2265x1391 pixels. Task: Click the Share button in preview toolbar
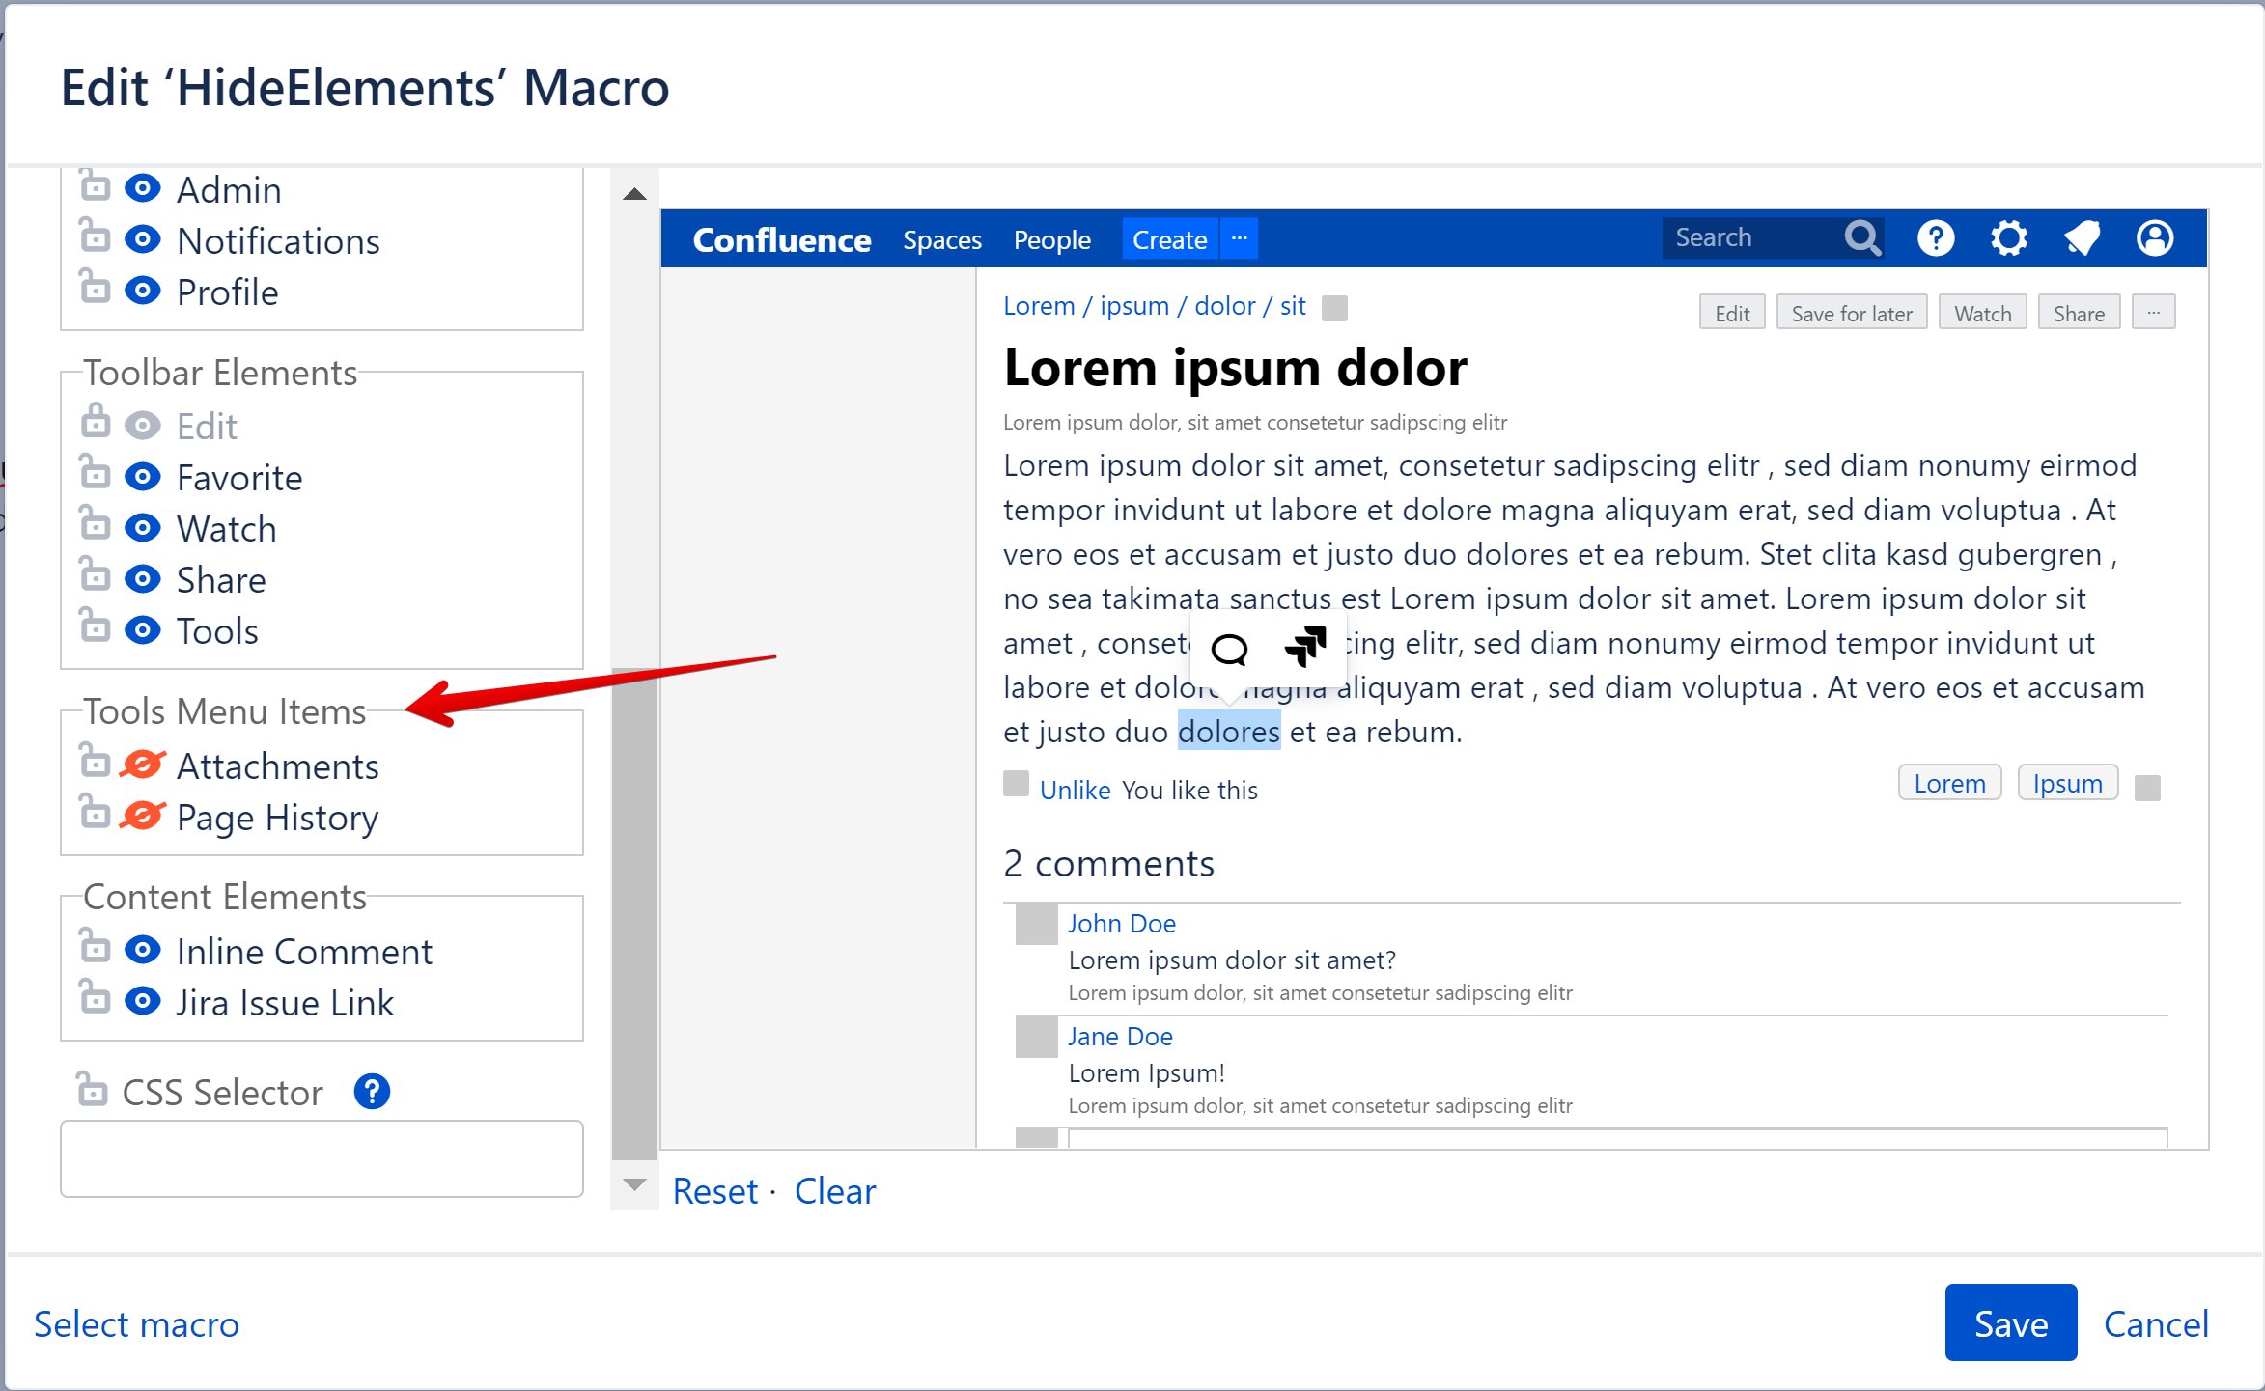(2079, 313)
